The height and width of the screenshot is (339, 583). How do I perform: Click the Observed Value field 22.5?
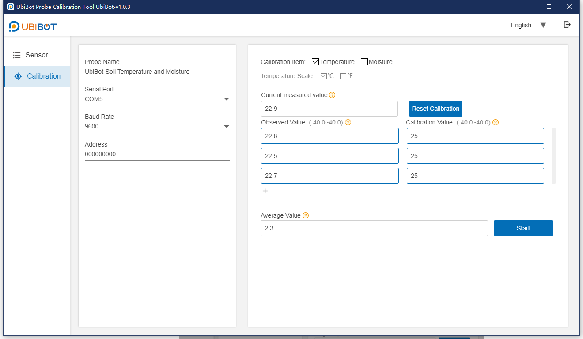tap(330, 156)
